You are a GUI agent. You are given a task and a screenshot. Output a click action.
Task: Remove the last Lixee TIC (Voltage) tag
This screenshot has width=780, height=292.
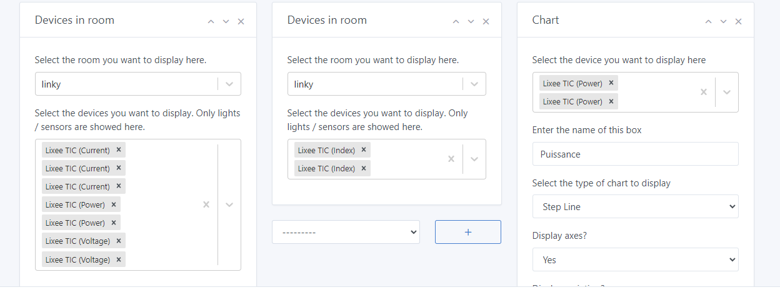click(x=119, y=259)
